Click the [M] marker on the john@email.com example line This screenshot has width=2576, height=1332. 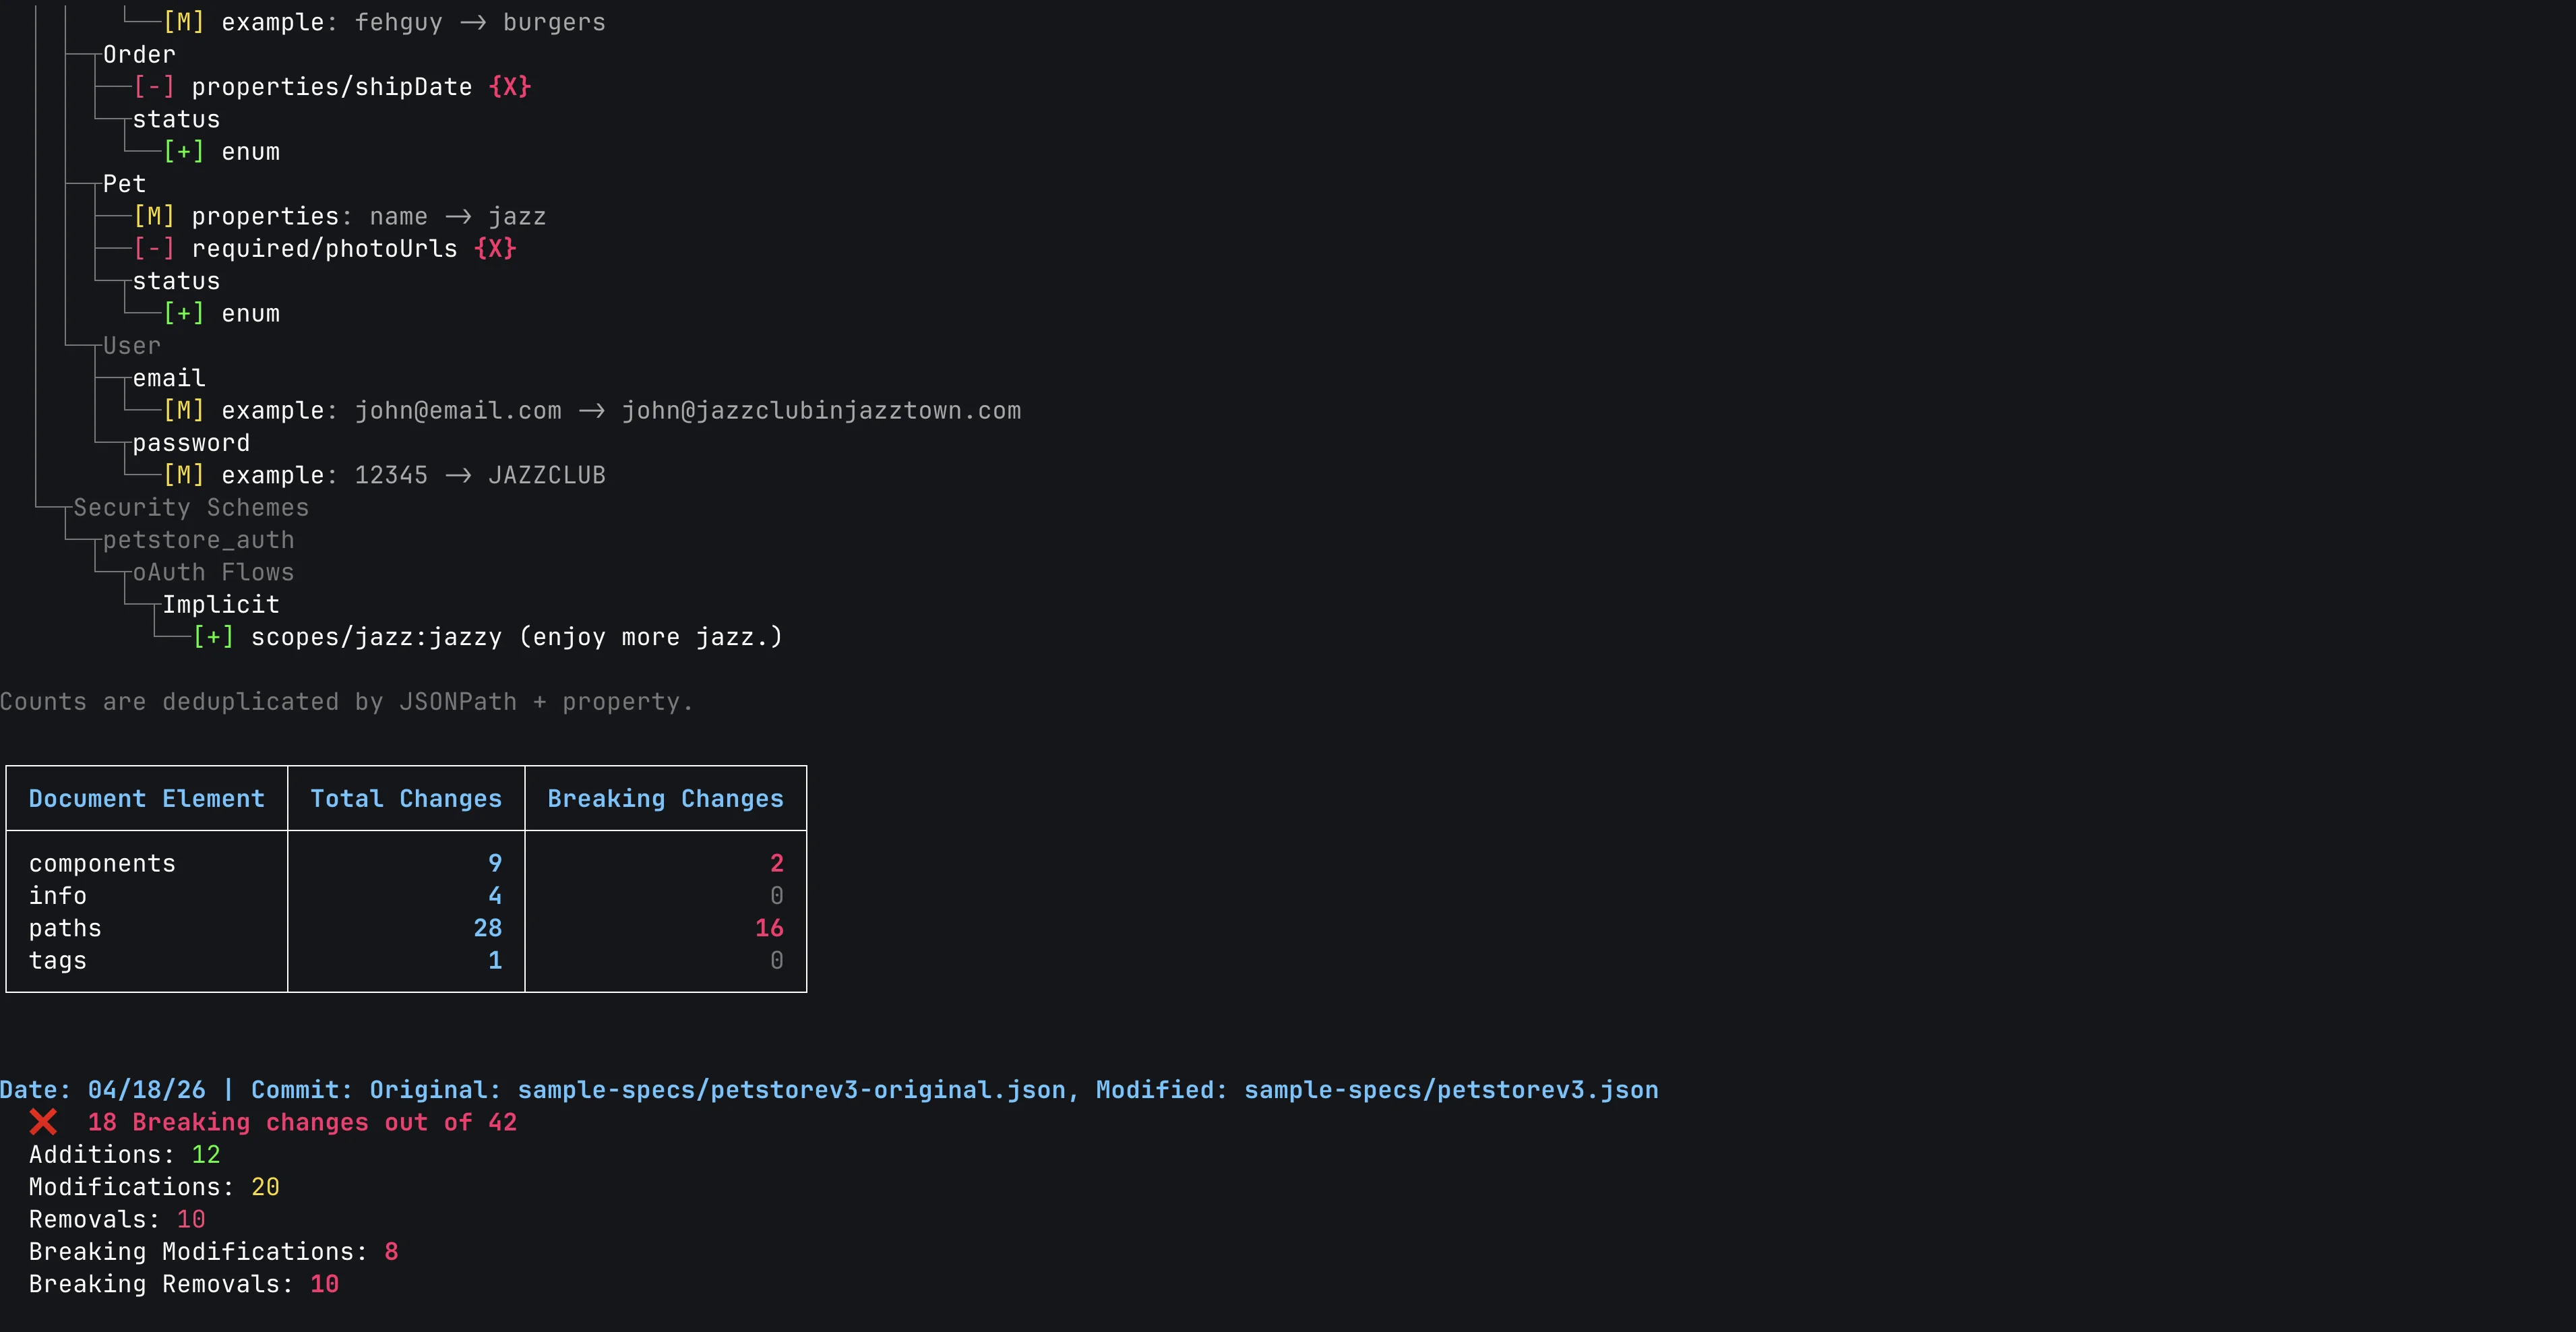(x=184, y=411)
